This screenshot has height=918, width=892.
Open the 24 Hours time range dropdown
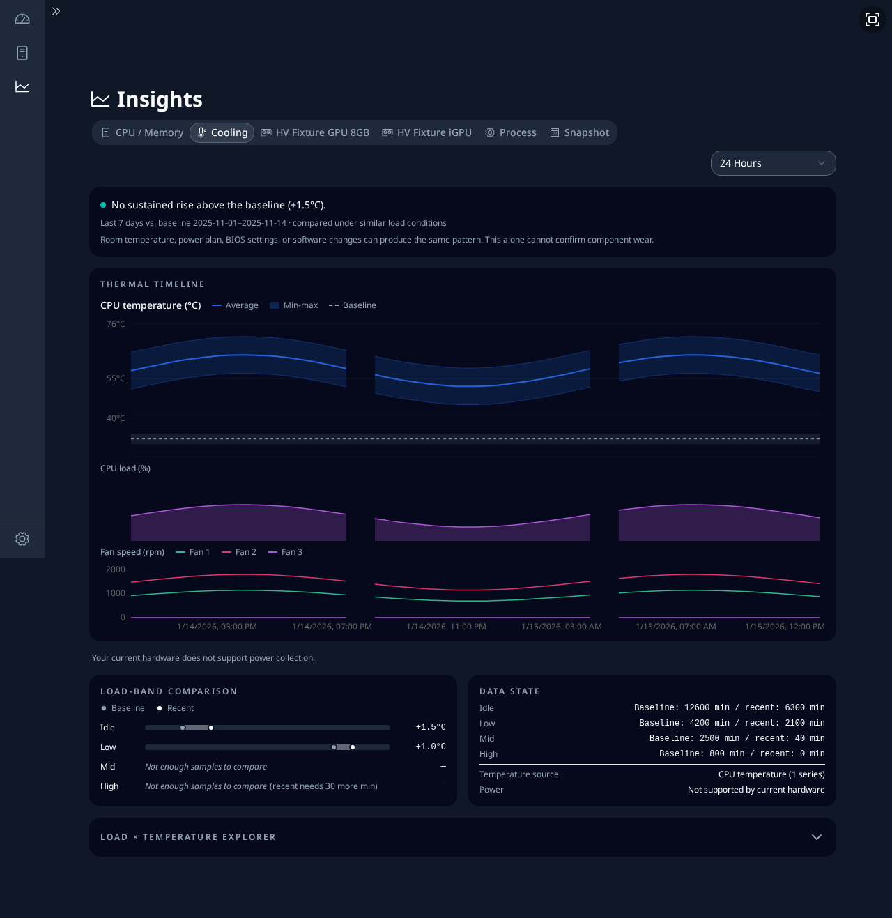click(x=774, y=163)
